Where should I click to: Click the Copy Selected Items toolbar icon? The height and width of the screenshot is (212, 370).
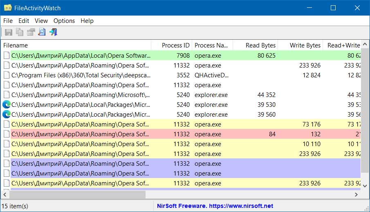(20, 32)
